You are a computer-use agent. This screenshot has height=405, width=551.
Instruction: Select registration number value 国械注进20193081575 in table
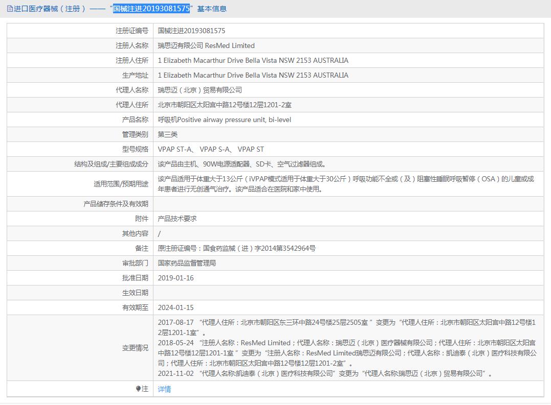tap(191, 31)
